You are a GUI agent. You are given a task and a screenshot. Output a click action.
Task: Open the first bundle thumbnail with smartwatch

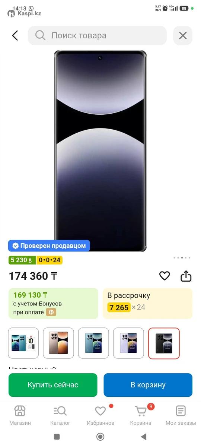pos(23,343)
